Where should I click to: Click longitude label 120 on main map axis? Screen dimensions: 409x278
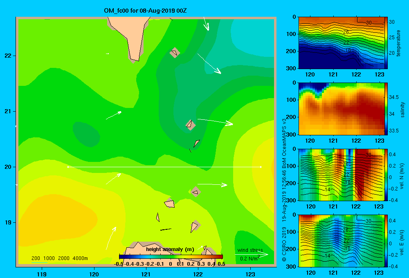(94, 274)
